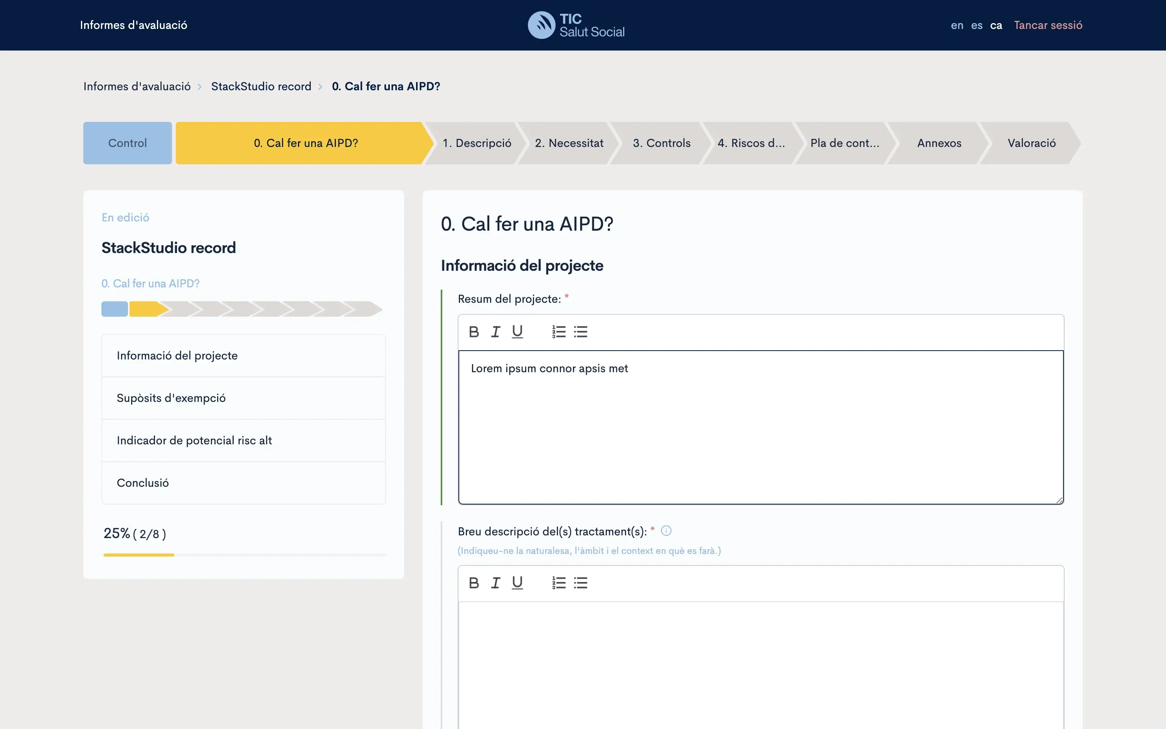Jump to Indicador de potencial risc alt section
Image resolution: width=1166 pixels, height=729 pixels.
[x=243, y=440]
